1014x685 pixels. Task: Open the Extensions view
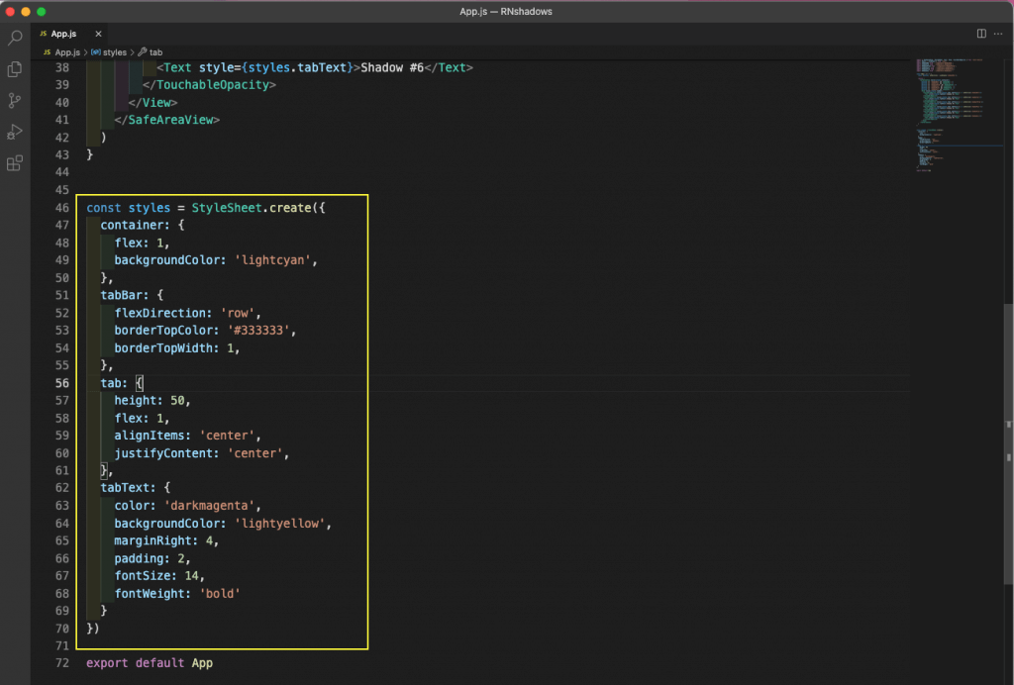(15, 164)
